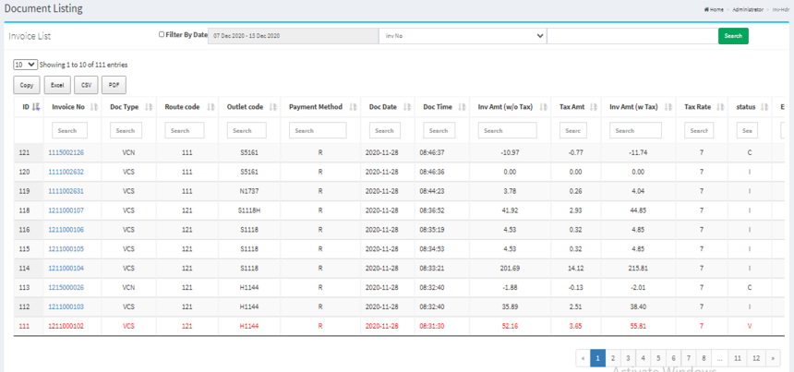This screenshot has width=794, height=372.
Task: Go to next page arrow in pagination
Action: (773, 357)
